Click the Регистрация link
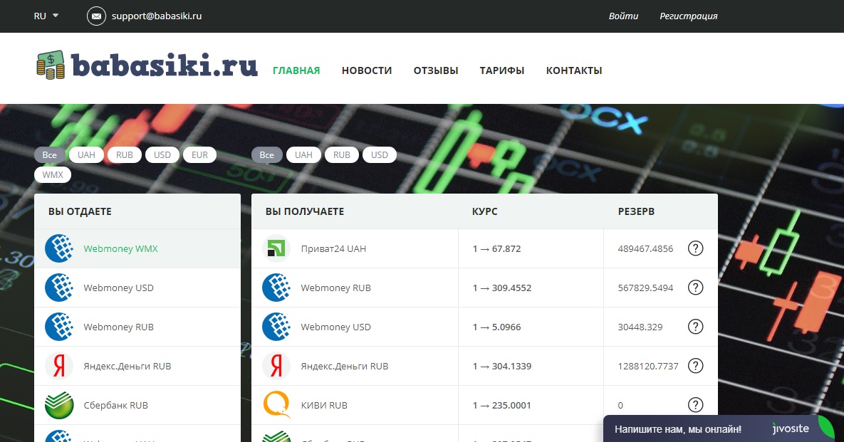The height and width of the screenshot is (442, 844). click(689, 16)
